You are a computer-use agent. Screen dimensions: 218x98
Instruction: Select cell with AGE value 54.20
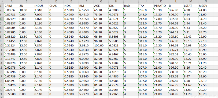[x=101, y=28]
